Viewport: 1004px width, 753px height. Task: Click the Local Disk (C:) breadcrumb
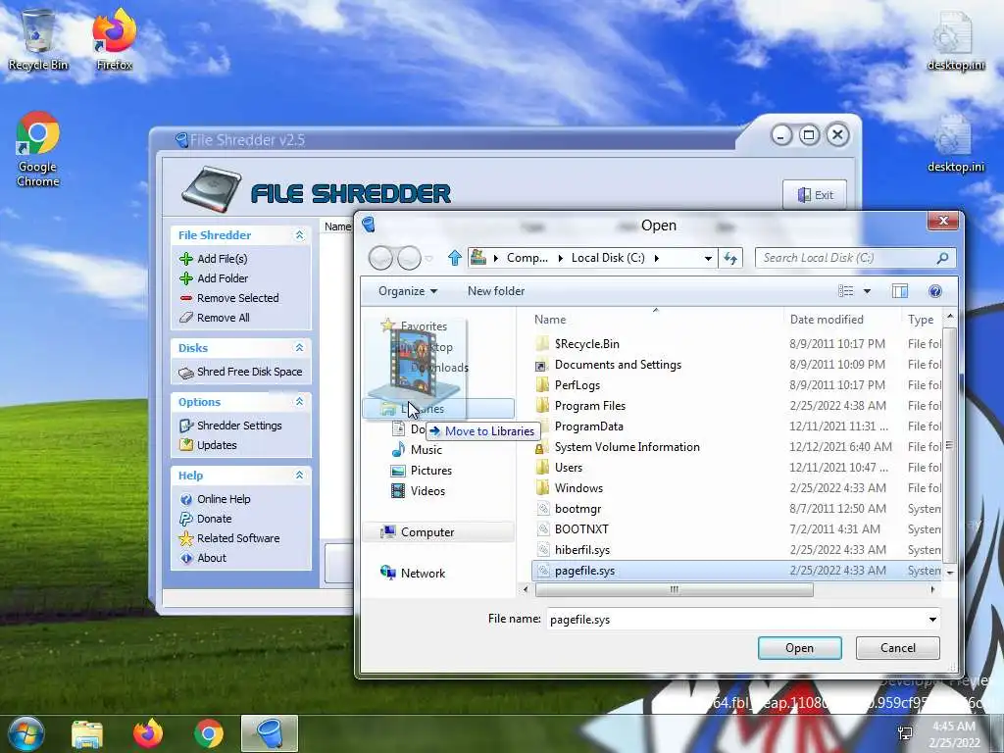(x=608, y=258)
